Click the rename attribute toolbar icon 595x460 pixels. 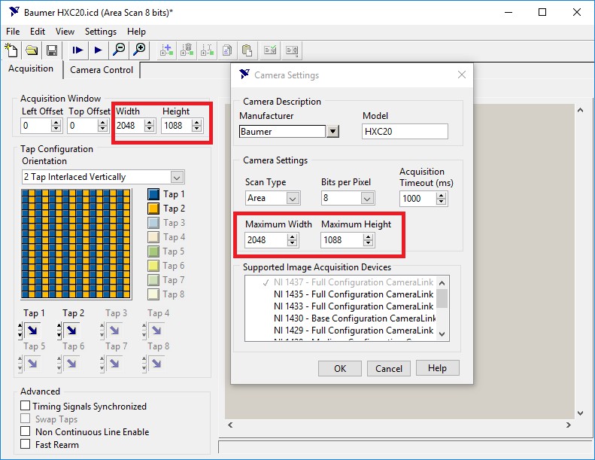point(207,50)
